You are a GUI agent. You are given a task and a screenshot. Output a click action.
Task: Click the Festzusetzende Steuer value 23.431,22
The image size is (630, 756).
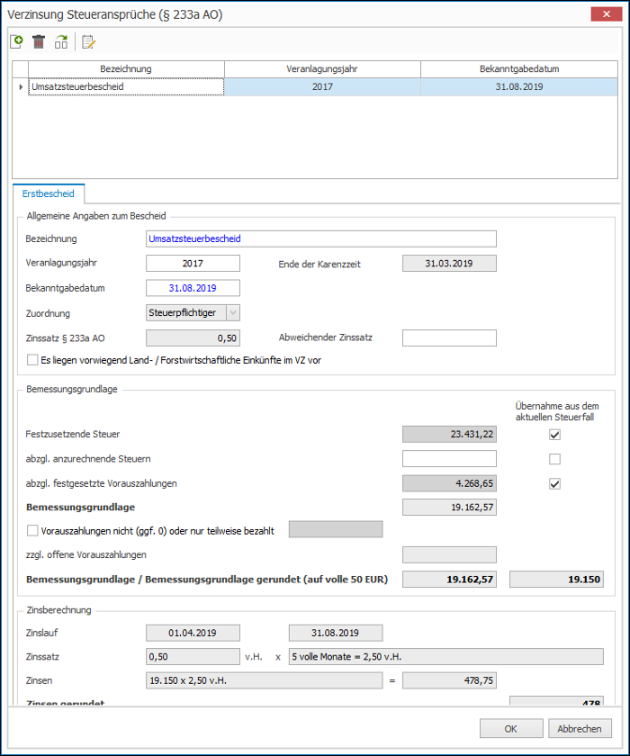[449, 435]
